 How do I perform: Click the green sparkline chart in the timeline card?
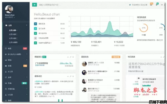click(146, 85)
